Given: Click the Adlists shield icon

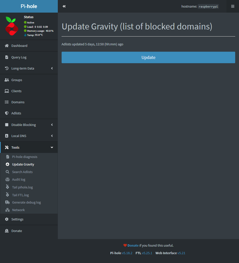Looking at the screenshot, I should (7, 113).
